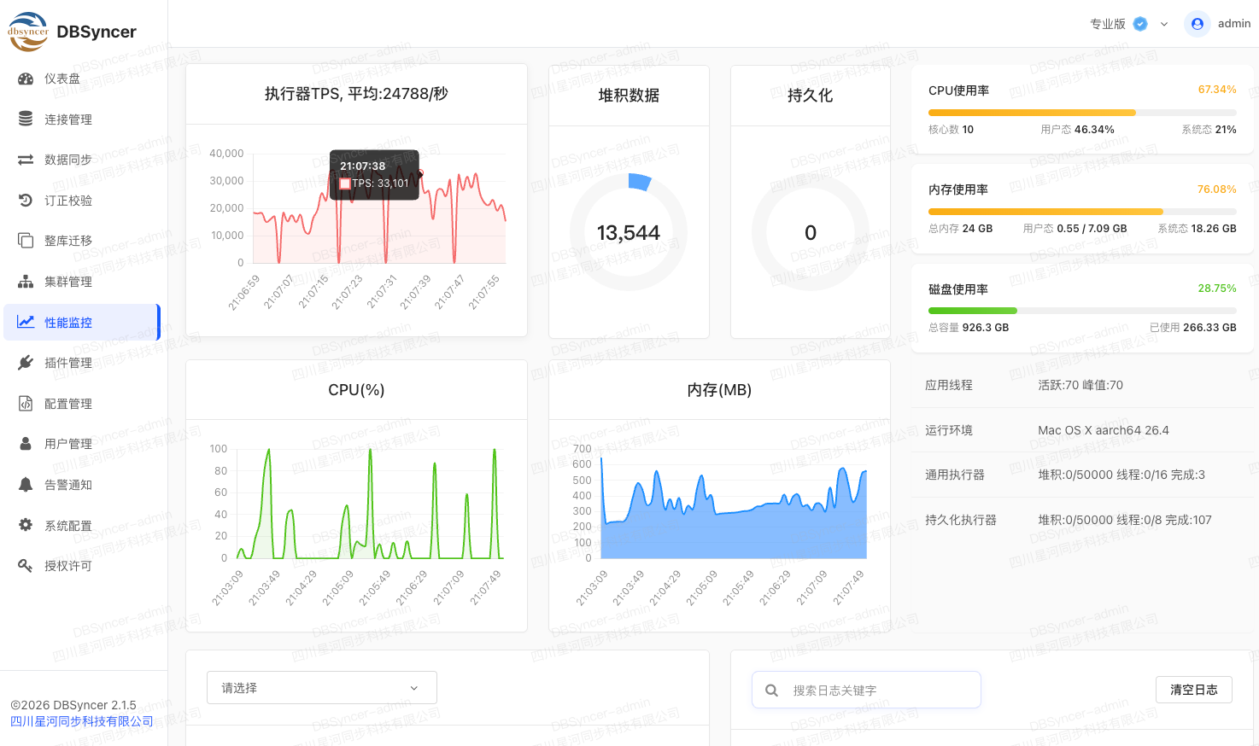Click the 清空日志 button

point(1194,690)
